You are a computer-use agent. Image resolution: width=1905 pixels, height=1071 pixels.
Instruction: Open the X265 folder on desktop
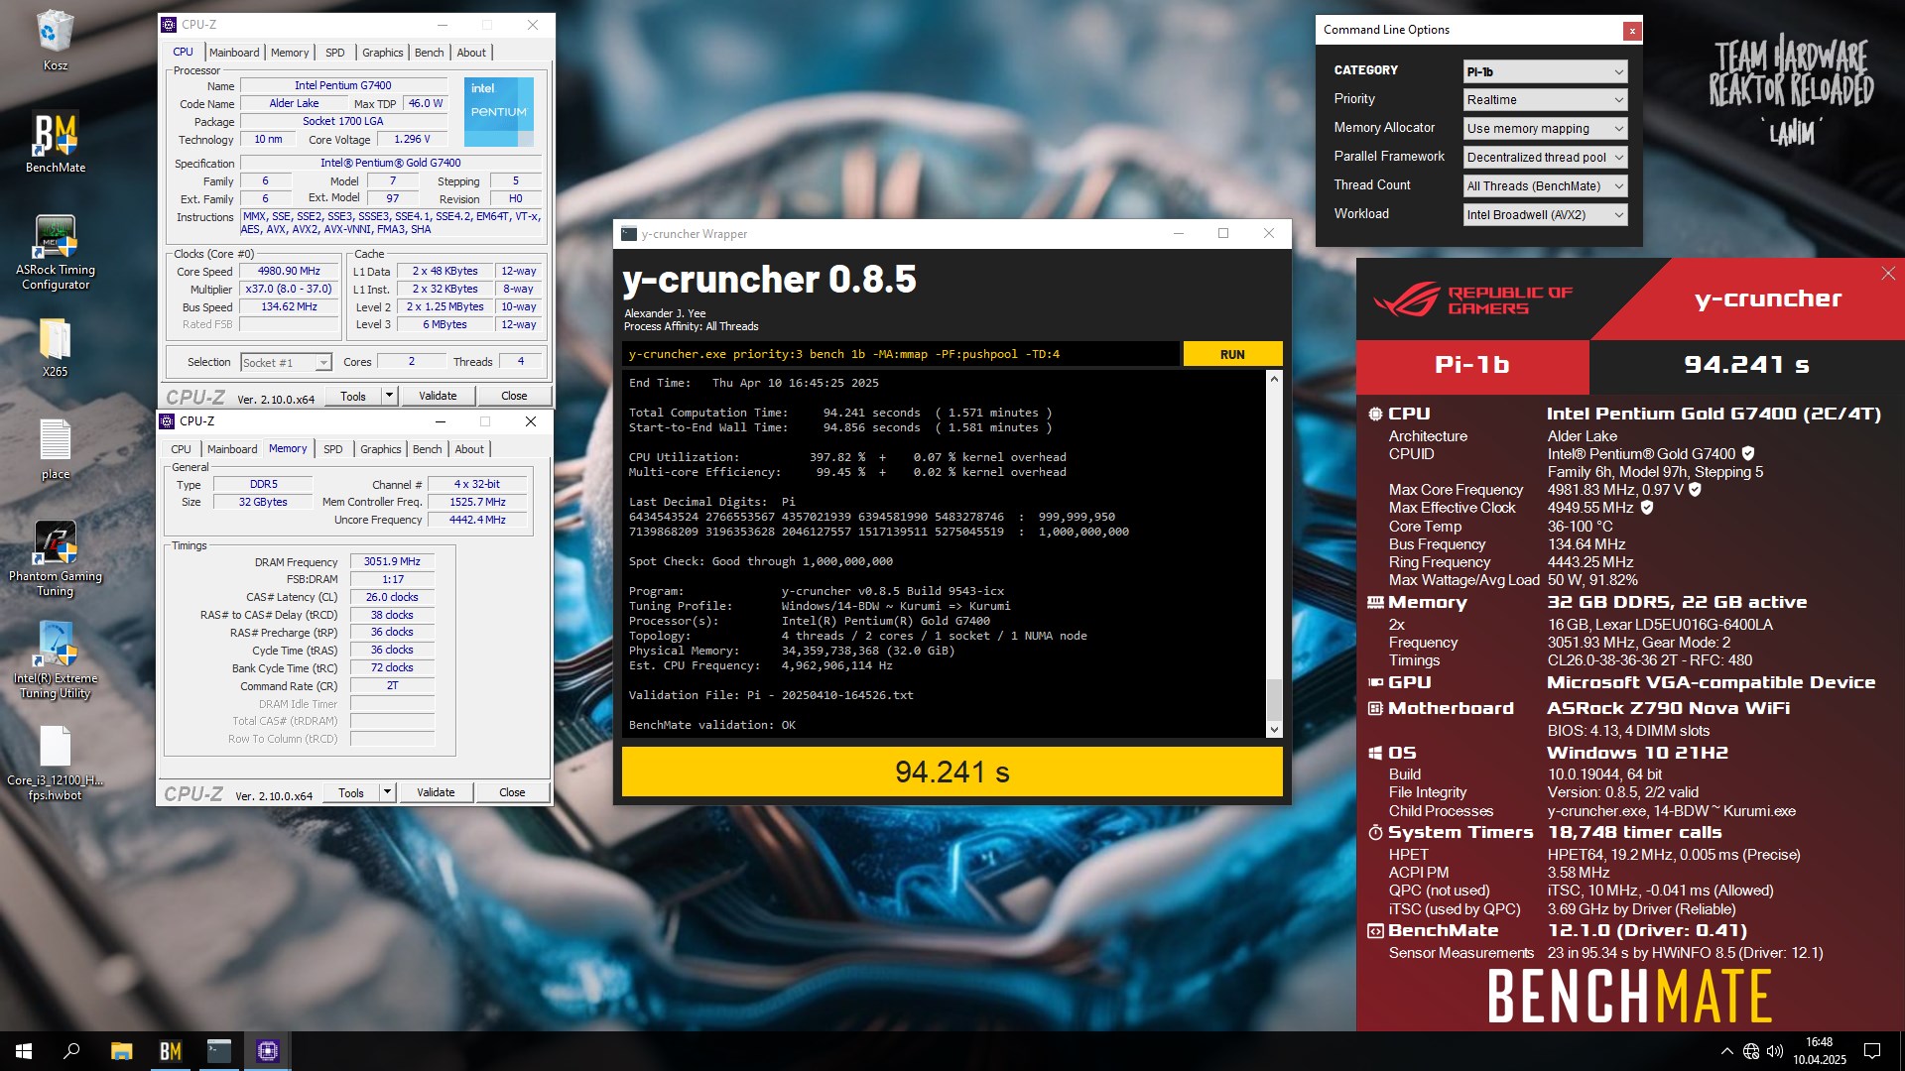pos(55,347)
